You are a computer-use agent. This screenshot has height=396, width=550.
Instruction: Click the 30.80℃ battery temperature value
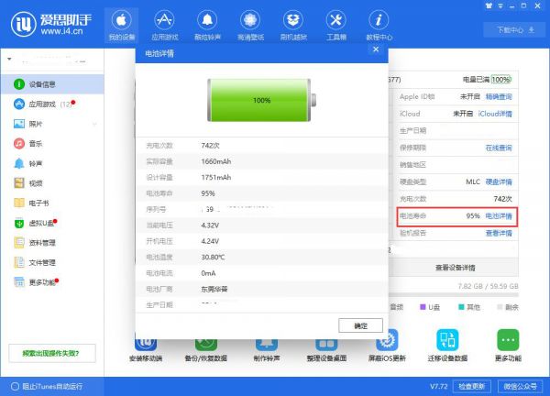pyautogui.click(x=213, y=258)
